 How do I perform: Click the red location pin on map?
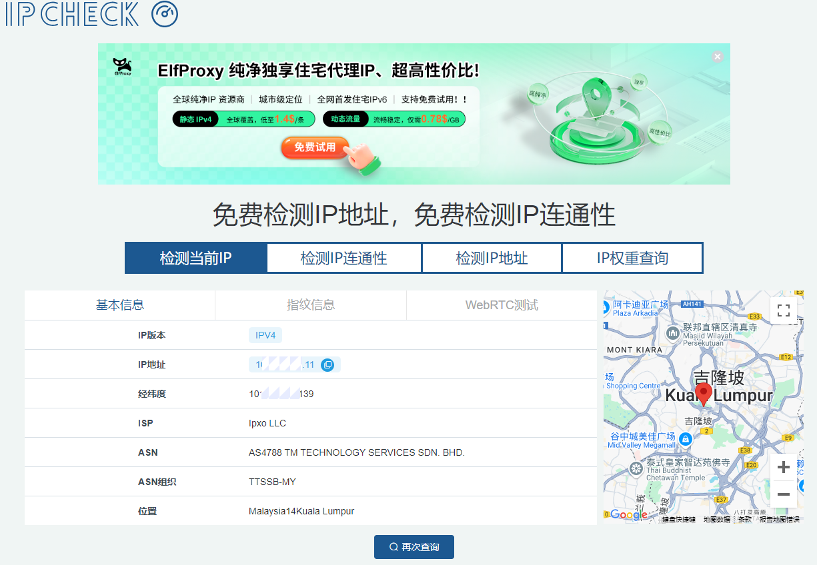point(703,394)
